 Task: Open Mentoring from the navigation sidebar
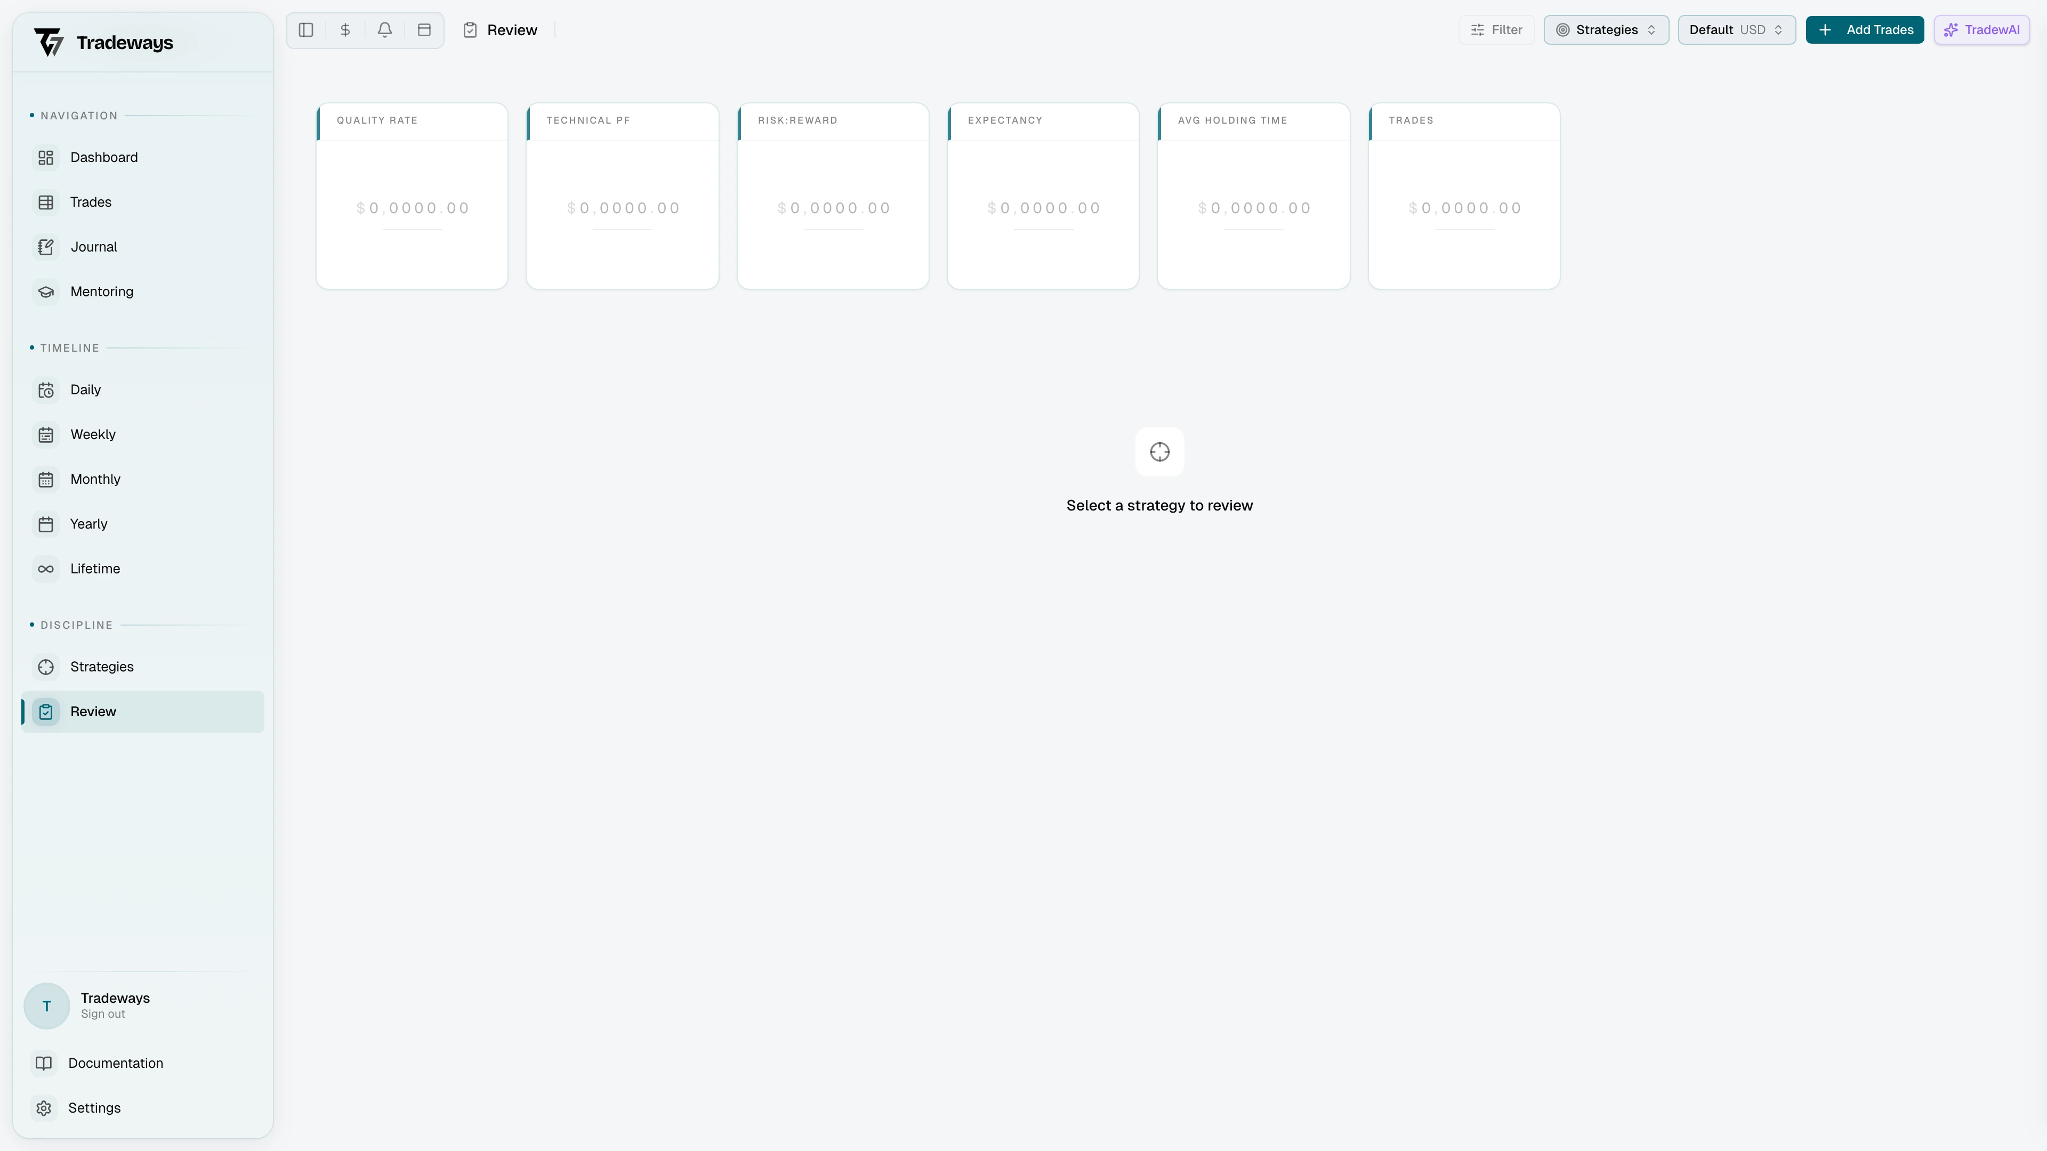point(102,291)
